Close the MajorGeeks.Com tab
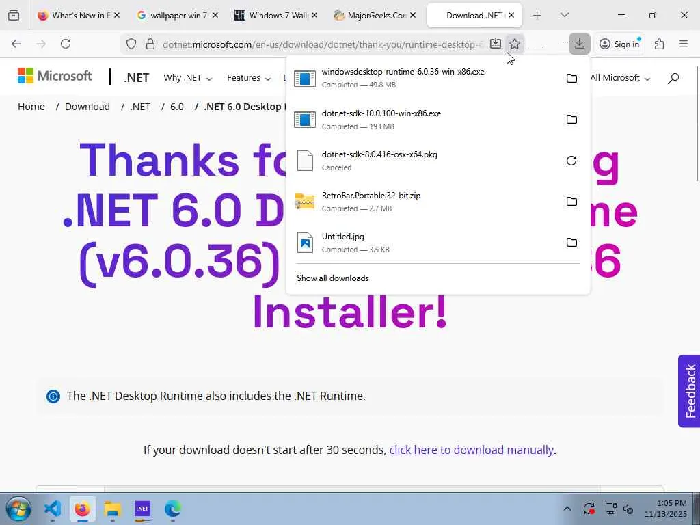Image resolution: width=700 pixels, height=525 pixels. [x=413, y=15]
